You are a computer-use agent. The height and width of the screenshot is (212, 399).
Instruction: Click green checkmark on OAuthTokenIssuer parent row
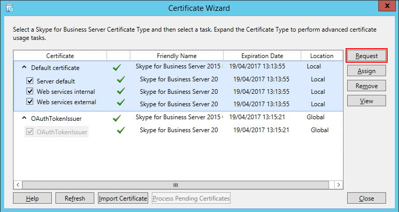tap(117, 118)
